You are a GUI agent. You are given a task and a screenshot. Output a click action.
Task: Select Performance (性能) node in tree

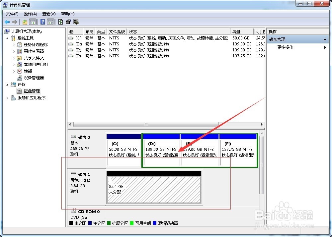(28, 71)
